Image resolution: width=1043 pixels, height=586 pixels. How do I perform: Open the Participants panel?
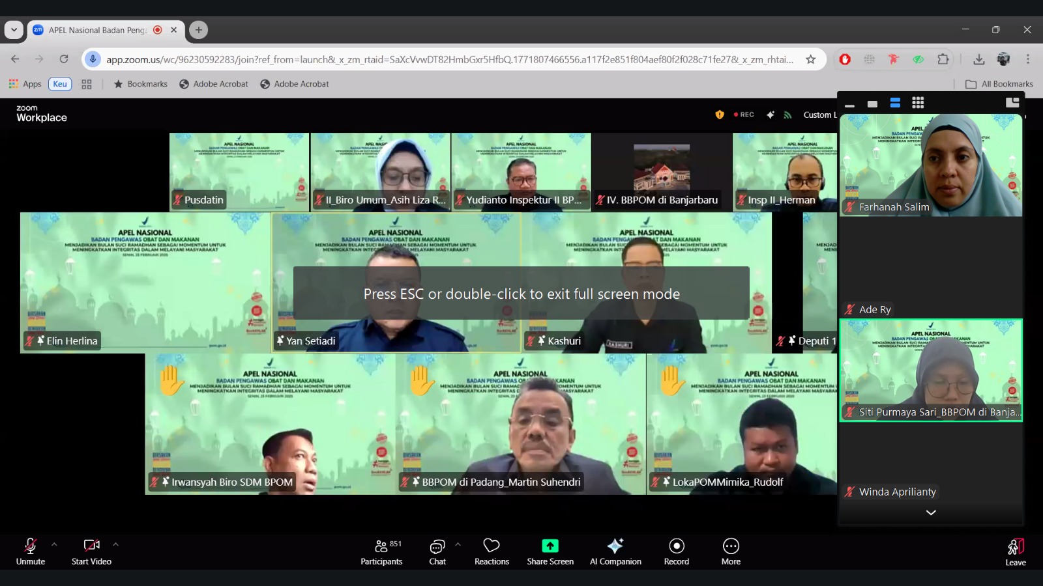tap(381, 551)
